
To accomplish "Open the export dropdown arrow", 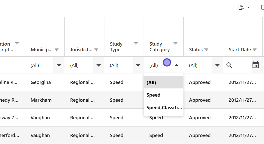I will [x=248, y=7].
